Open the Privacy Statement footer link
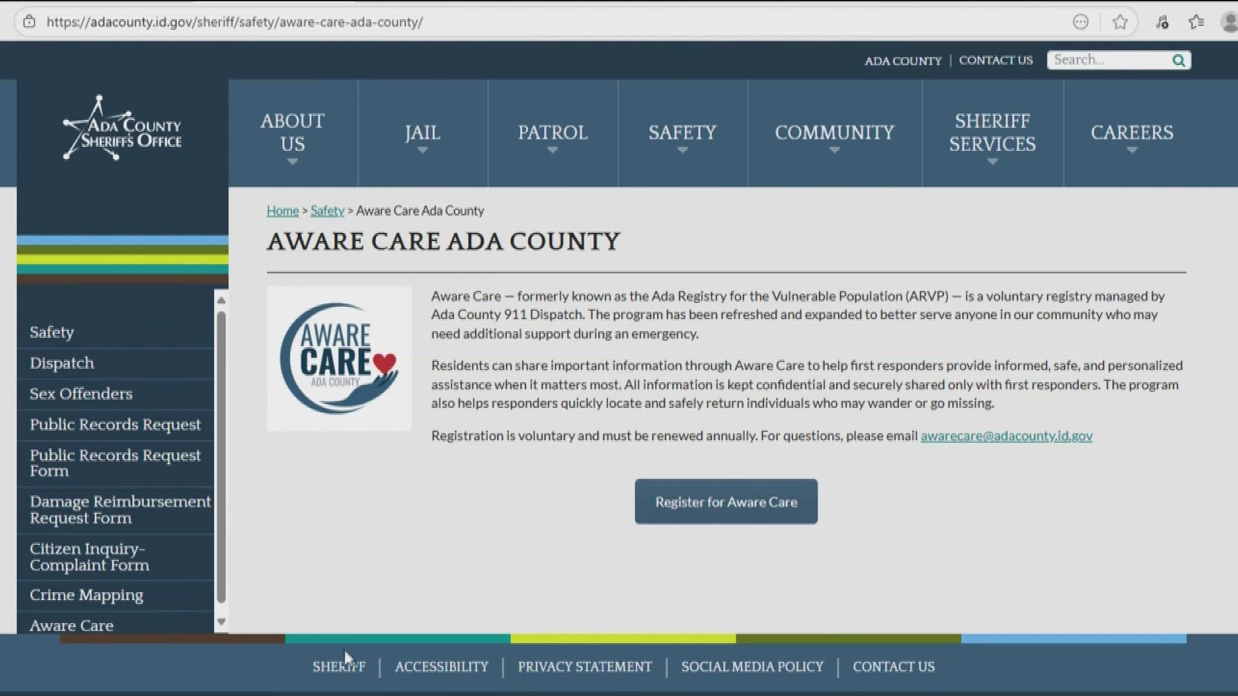Viewport: 1238px width, 696px height. coord(584,667)
